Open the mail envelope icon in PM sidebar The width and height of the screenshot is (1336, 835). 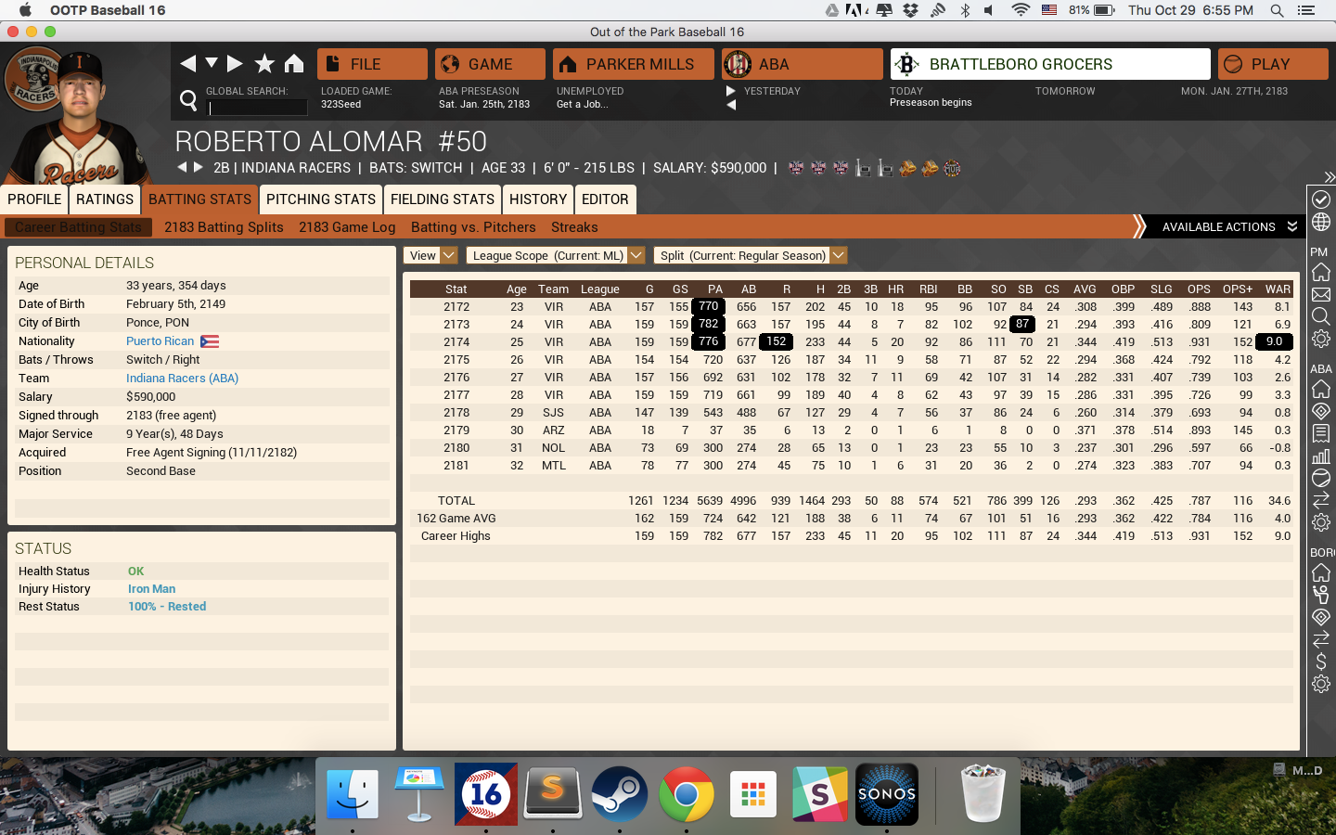click(1321, 295)
